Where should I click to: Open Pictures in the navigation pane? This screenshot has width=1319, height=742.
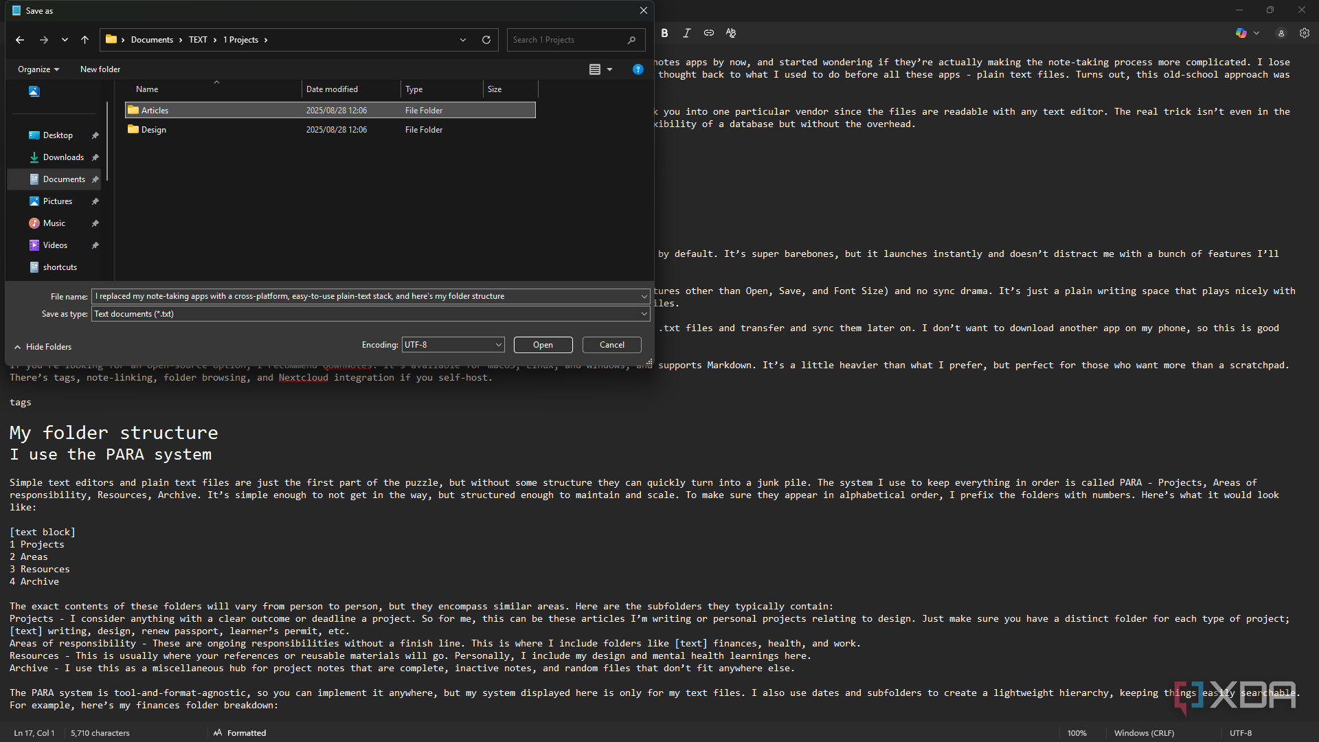click(58, 201)
